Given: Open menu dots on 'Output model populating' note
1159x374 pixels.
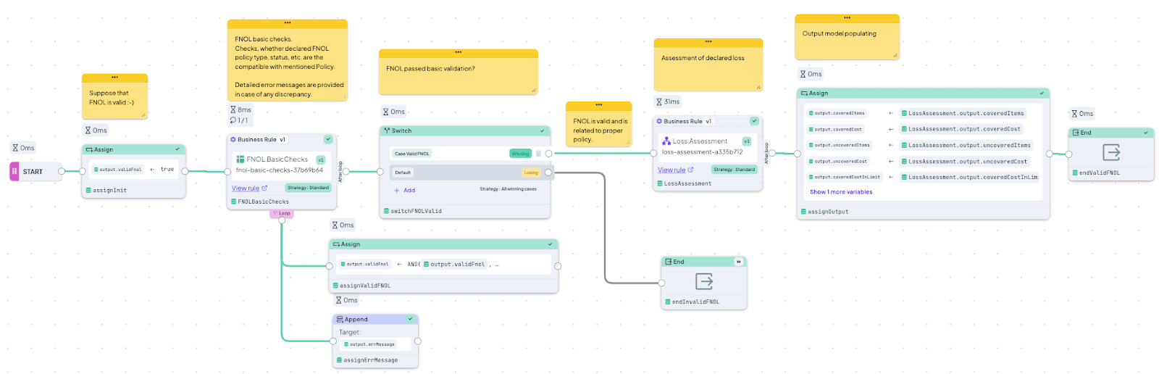Looking at the screenshot, I should (847, 18).
